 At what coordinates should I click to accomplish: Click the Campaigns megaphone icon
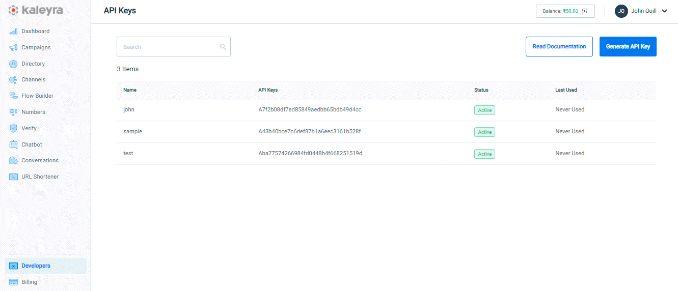(x=13, y=48)
